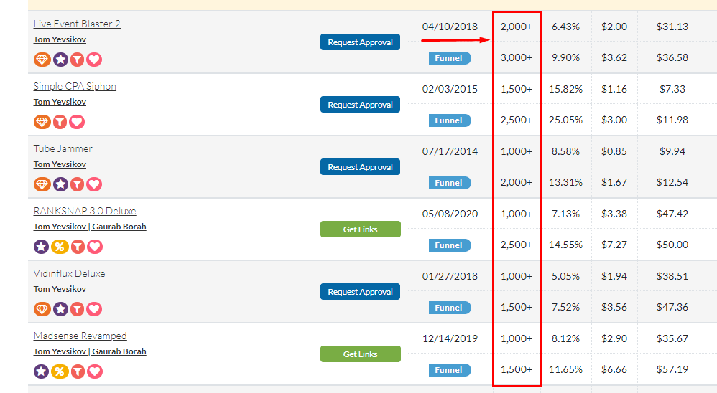Select the 3,000+ sales value

[517, 57]
